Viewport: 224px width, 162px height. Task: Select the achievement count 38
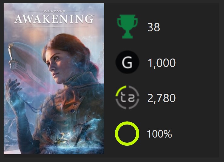tap(153, 28)
